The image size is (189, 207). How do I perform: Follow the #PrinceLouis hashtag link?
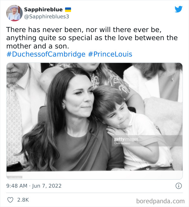110,54
